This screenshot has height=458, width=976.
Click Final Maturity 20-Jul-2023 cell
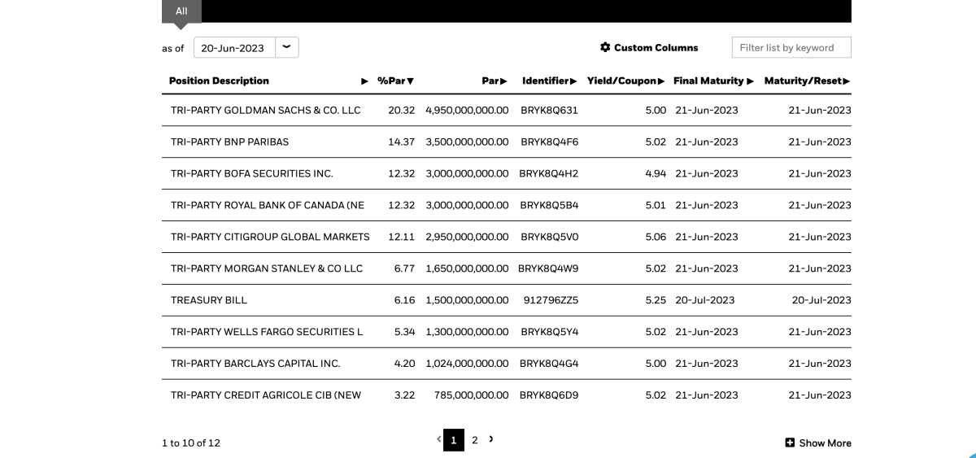pos(705,300)
